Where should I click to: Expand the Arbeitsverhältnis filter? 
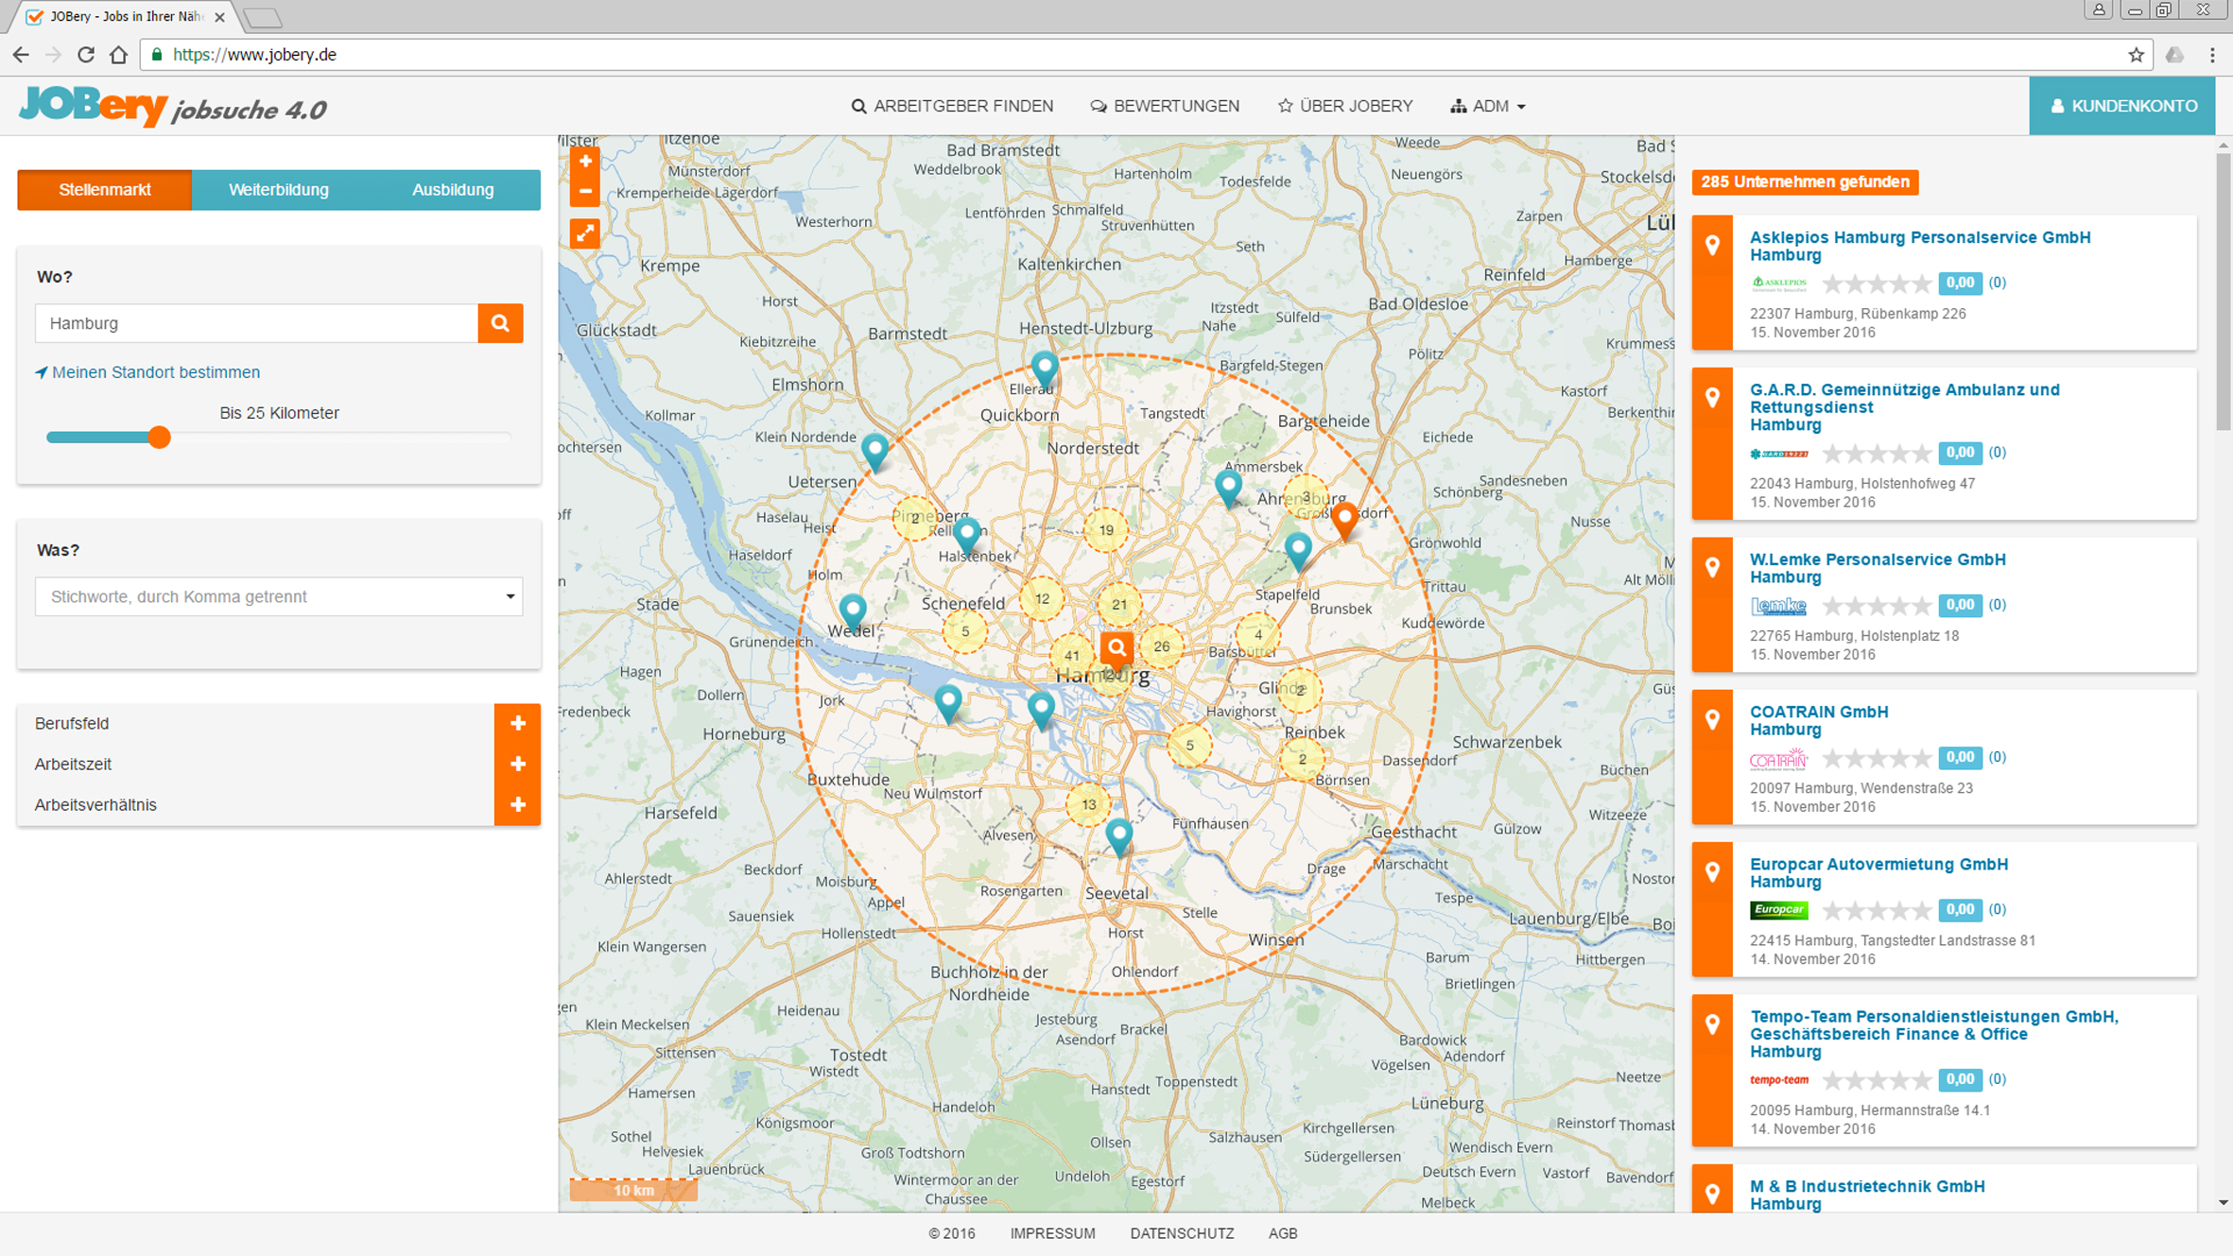point(517,805)
